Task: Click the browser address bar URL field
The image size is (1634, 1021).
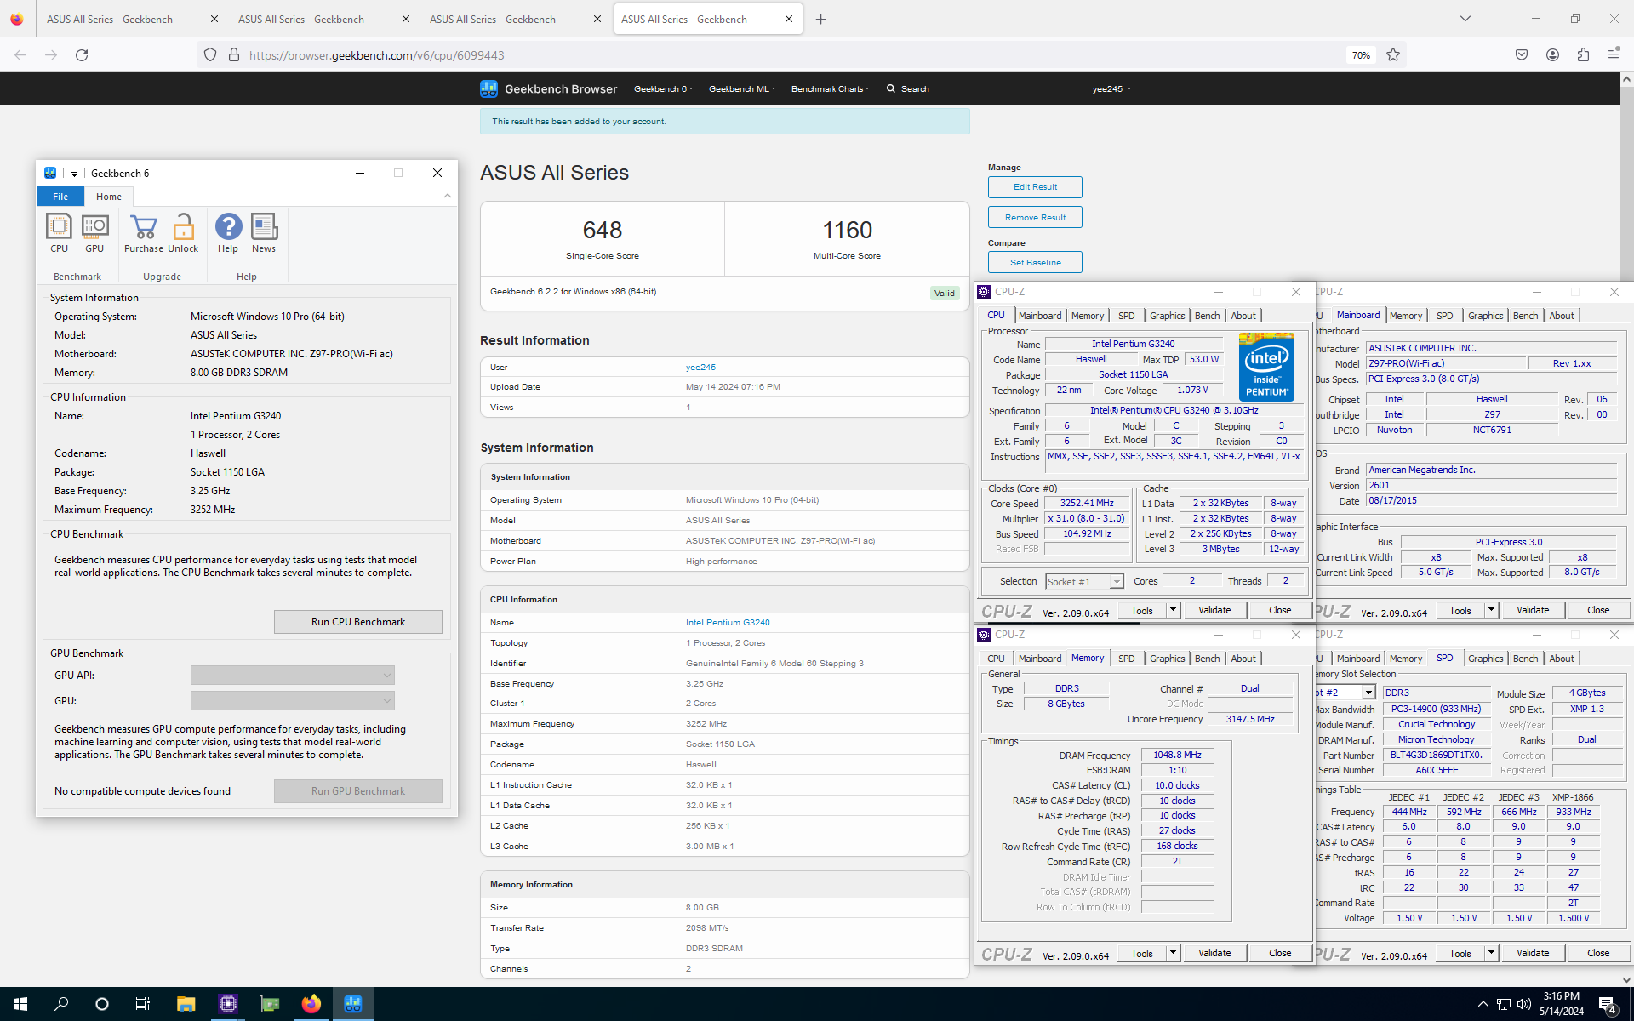Action: [x=791, y=54]
